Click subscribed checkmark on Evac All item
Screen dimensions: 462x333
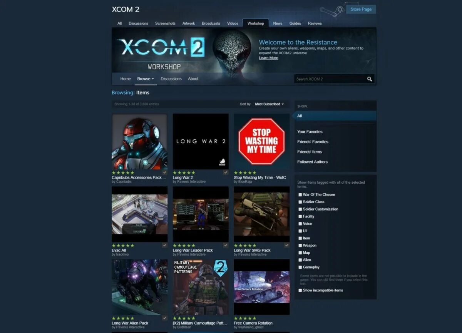165,245
